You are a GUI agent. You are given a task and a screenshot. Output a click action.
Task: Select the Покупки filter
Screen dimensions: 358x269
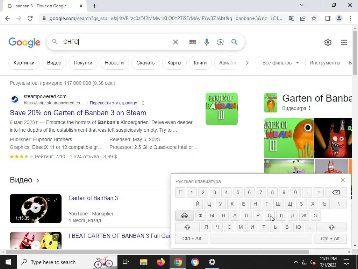(83, 63)
